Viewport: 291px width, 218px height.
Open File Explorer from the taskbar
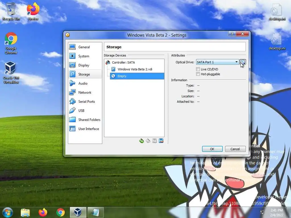point(25,212)
